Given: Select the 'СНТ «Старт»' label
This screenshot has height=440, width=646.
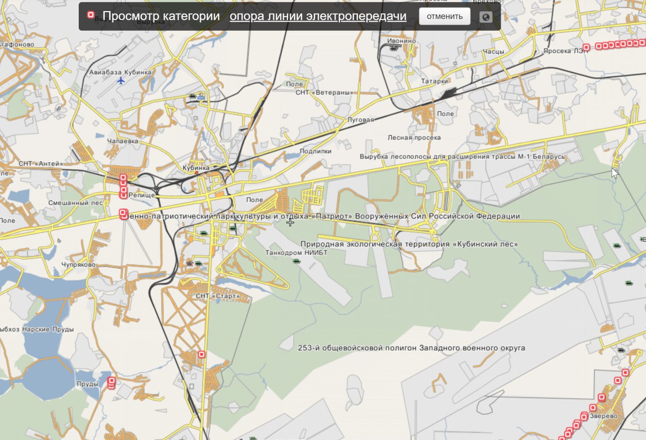Looking at the screenshot, I should [218, 296].
